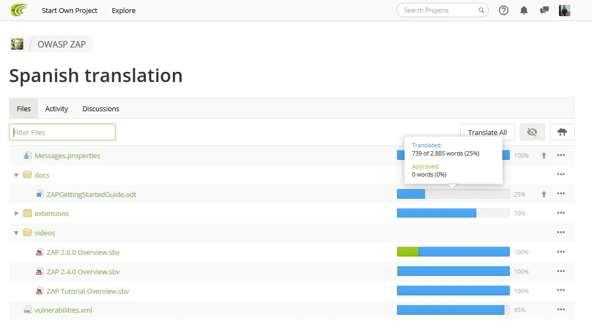The width and height of the screenshot is (592, 331).
Task: Open Start Own Project menu item
Action: tap(70, 11)
